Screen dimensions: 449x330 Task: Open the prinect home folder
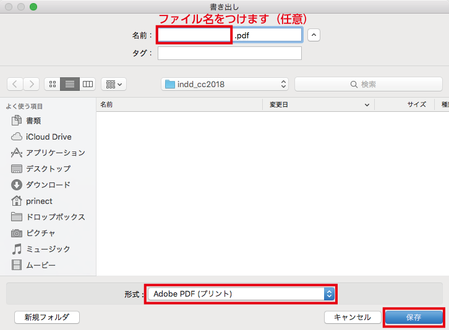39,201
